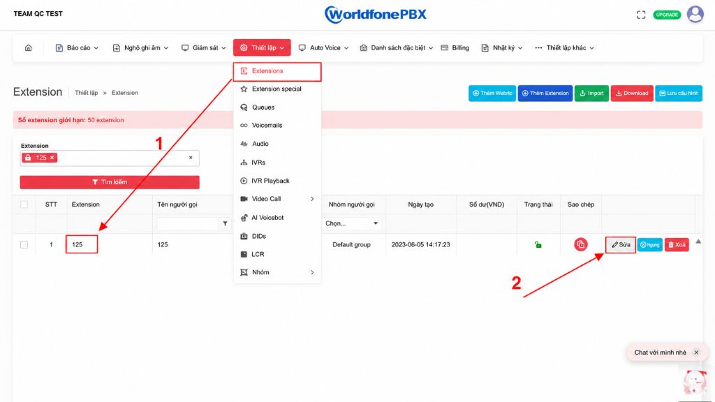The width and height of the screenshot is (715, 402).
Task: Select Extensions in the dropdown menu
Action: point(277,71)
